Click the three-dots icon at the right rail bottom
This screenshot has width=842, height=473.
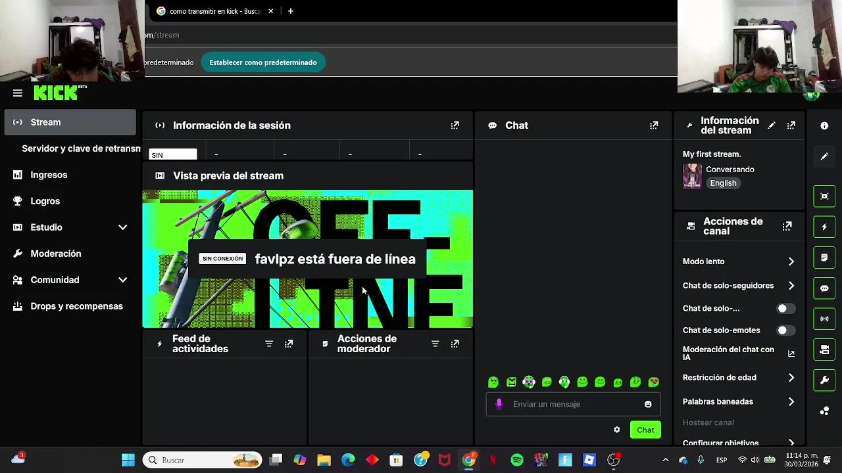point(824,411)
